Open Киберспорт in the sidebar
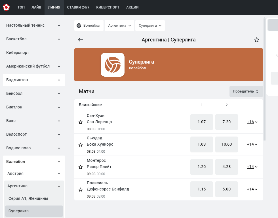The width and height of the screenshot is (278, 218). 34,53
